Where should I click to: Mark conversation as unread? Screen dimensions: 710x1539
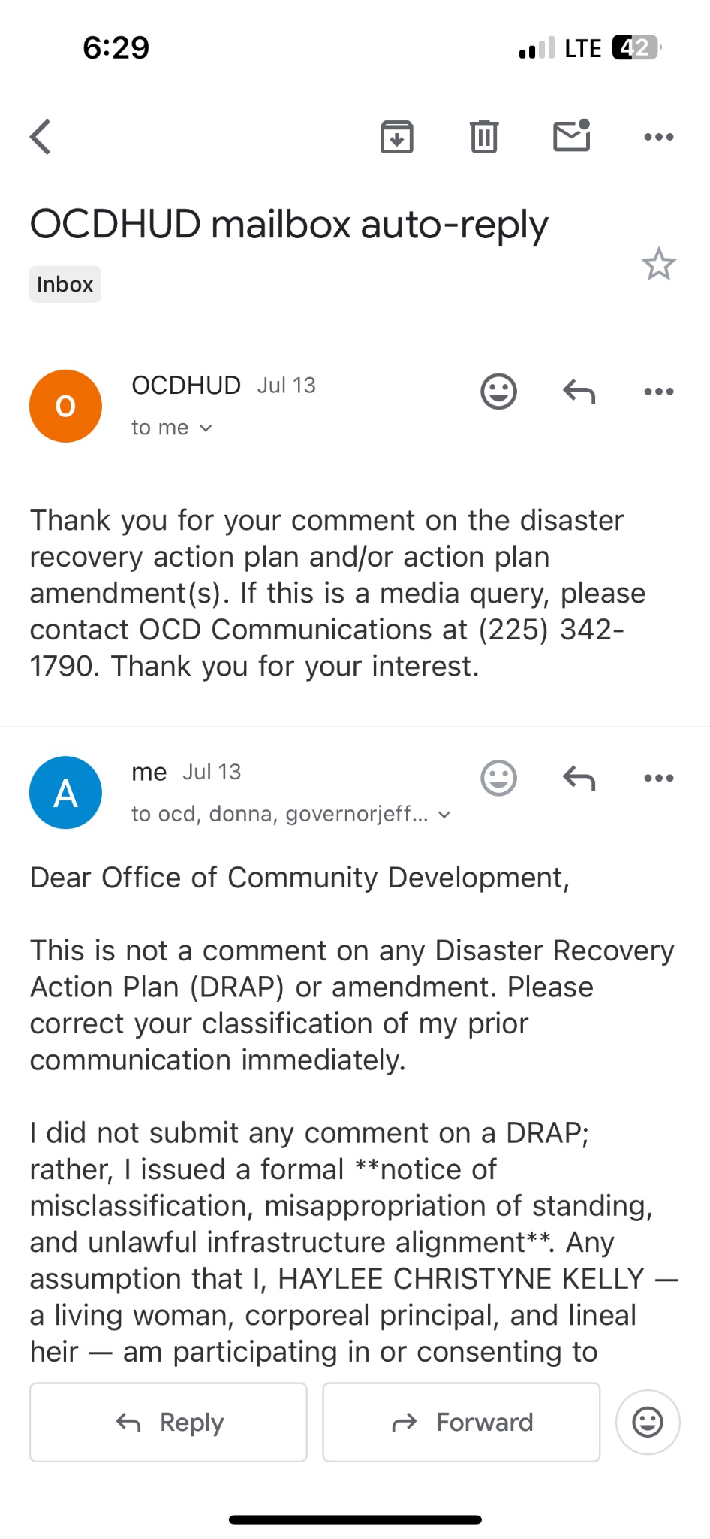571,136
